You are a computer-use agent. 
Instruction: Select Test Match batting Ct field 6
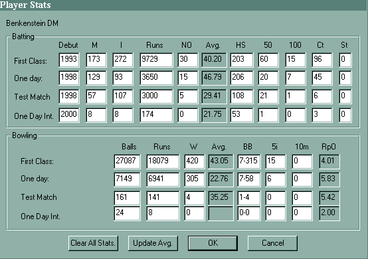[322, 96]
